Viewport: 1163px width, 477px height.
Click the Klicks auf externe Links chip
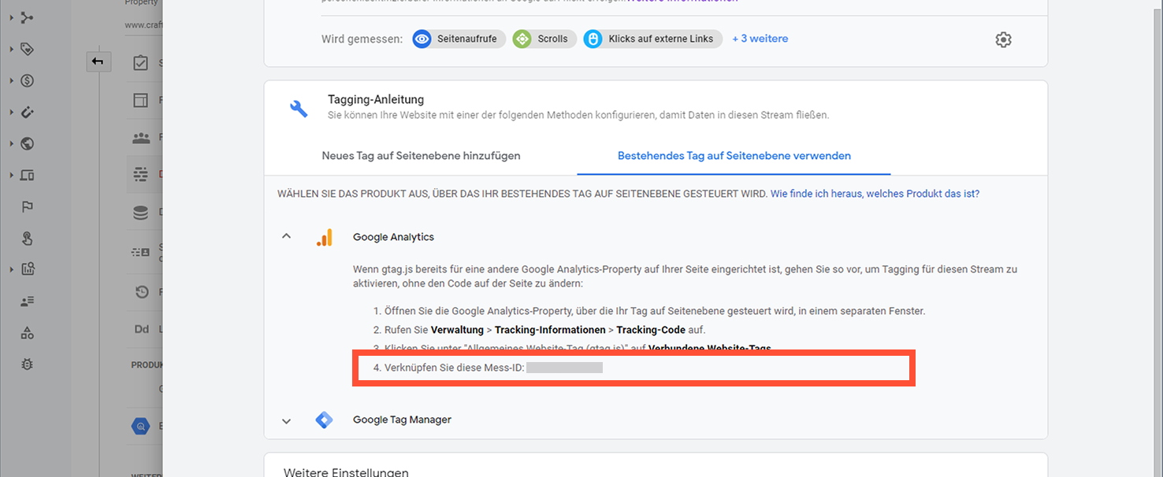(x=652, y=39)
